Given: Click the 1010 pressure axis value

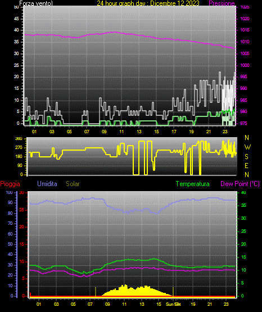Looking at the screenshot, I should pyautogui.click(x=245, y=42).
